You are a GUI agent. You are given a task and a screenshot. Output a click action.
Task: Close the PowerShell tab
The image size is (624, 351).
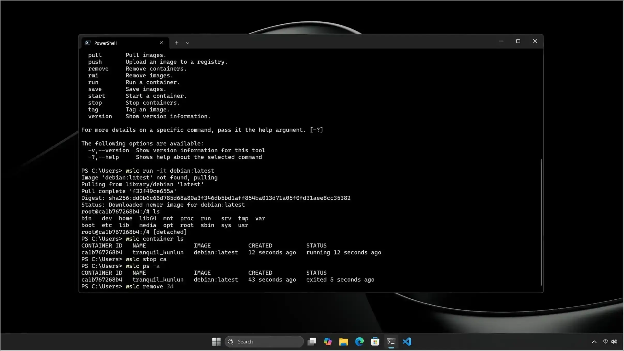coord(161,43)
